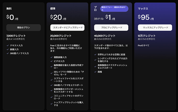Image resolution: width=178 pixels, height=112 pixels.
Task: Click the 無料 plan title
Action: 9,9
